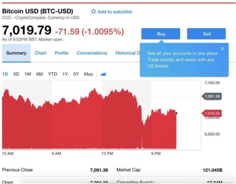The height and width of the screenshot is (184, 236).
Task: Click the Buy button
Action: [161, 34]
